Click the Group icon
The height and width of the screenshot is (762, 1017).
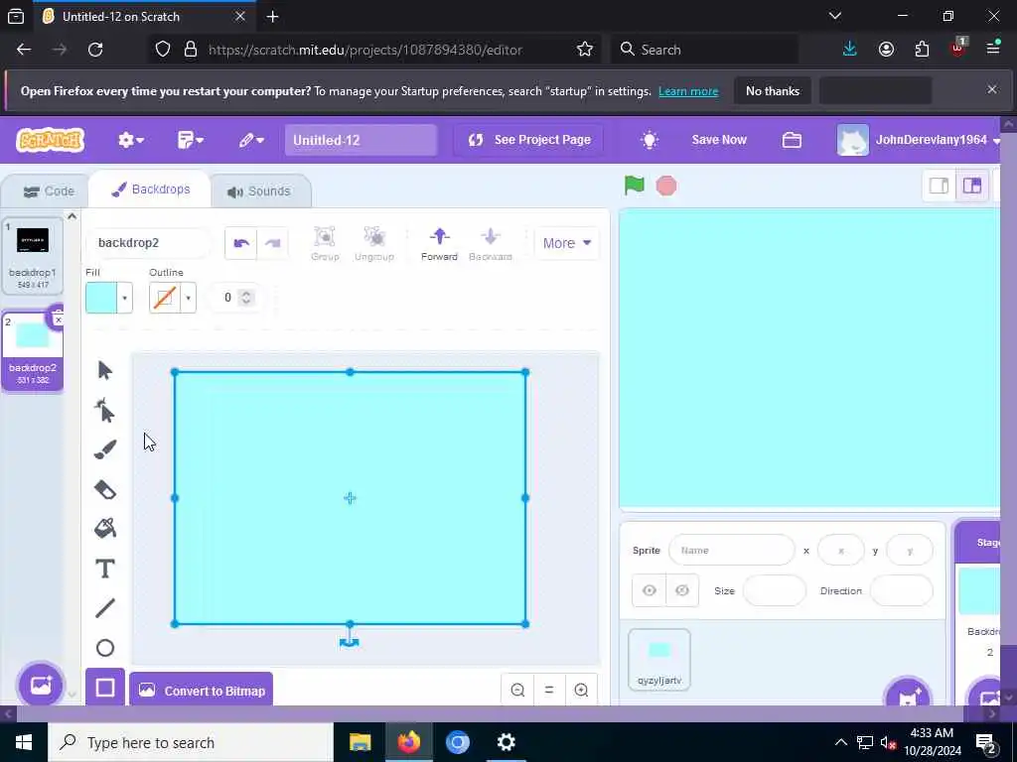pos(325,244)
